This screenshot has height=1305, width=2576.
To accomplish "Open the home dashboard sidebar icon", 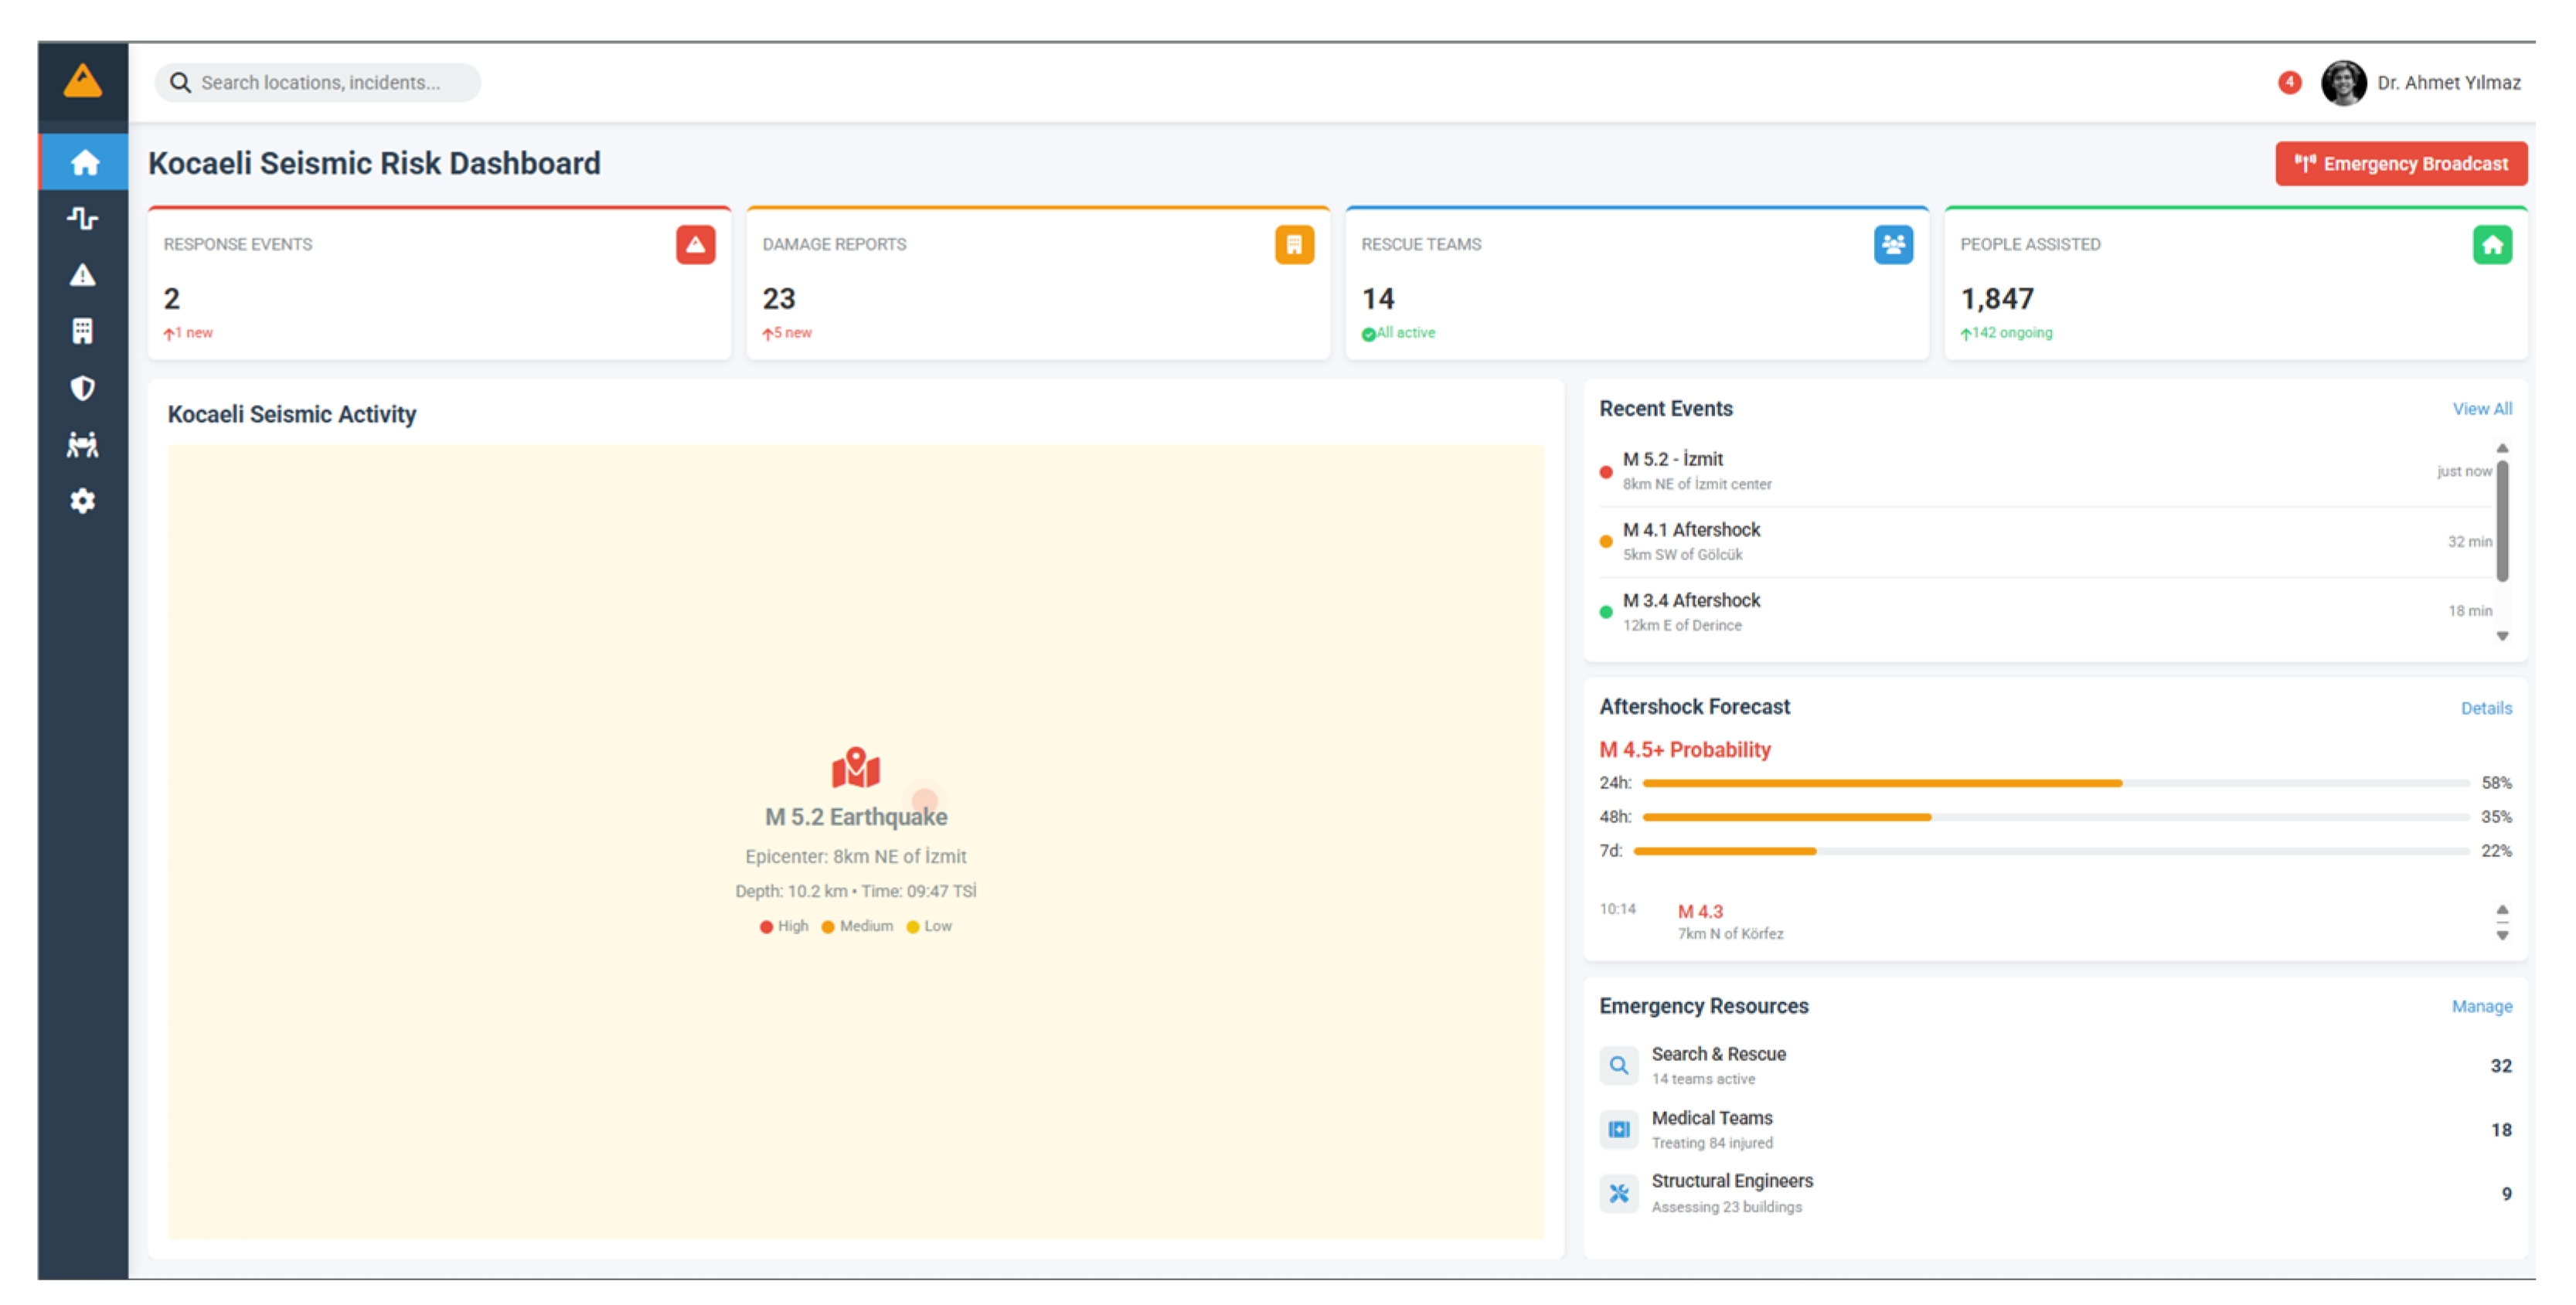I will coord(83,162).
